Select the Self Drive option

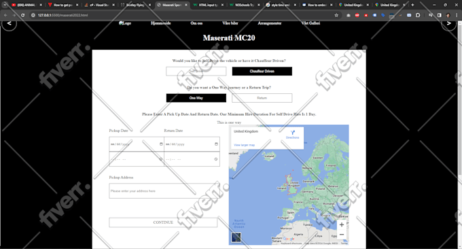(196, 71)
